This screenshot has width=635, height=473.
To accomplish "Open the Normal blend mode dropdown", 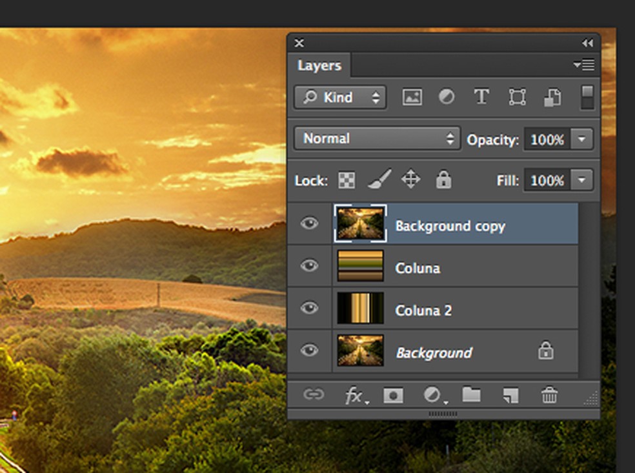I will pyautogui.click(x=378, y=139).
